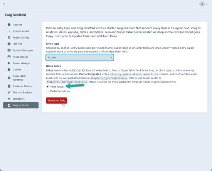Click the Caches trash can icon
212x171 pixels.
pyautogui.click(x=9, y=70)
